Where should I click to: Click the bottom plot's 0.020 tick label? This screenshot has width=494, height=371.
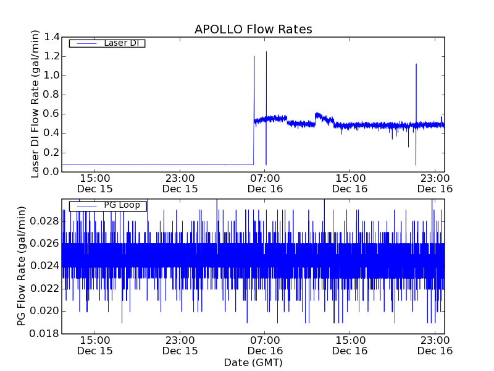click(x=44, y=311)
